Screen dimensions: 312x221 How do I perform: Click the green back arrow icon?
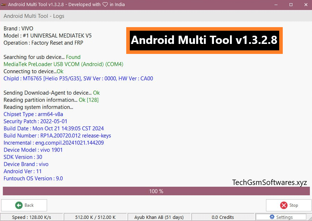19,205
